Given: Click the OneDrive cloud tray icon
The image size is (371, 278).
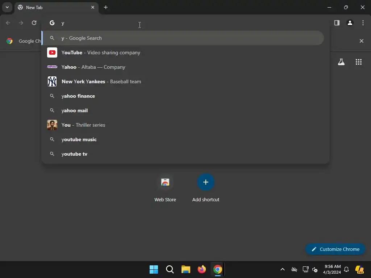Looking at the screenshot, I should (x=294, y=269).
